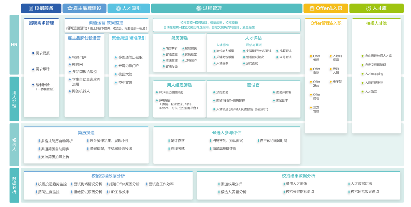Click the 面试官时间-日历管理 item

click(230, 101)
